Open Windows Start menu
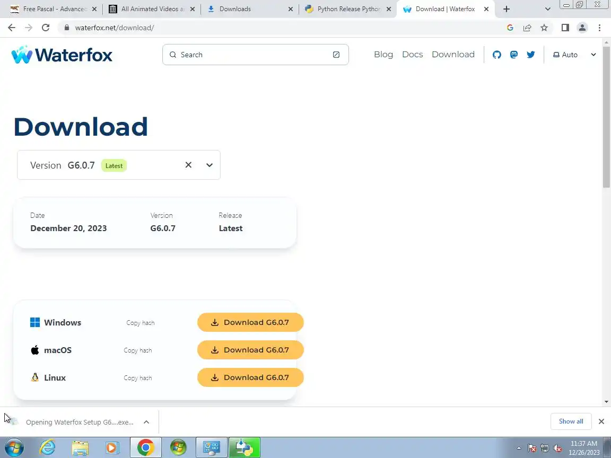This screenshot has height=458, width=611. (x=13, y=447)
